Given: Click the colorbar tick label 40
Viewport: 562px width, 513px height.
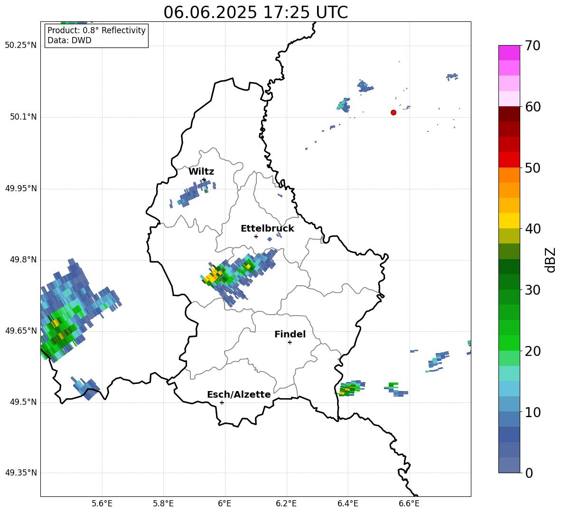Looking at the screenshot, I should [x=533, y=229].
